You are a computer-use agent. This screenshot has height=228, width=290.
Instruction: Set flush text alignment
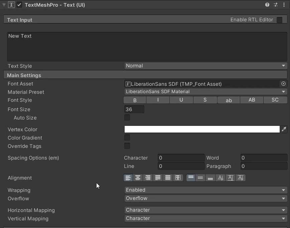[x=168, y=178]
